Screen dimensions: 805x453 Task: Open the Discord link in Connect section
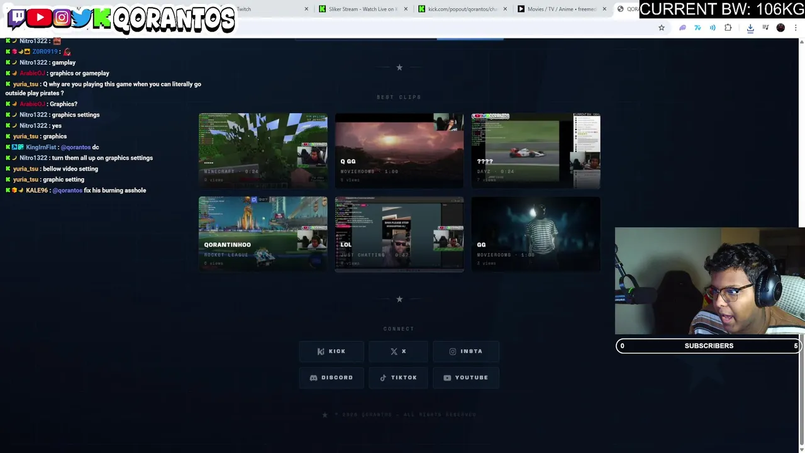pyautogui.click(x=331, y=377)
